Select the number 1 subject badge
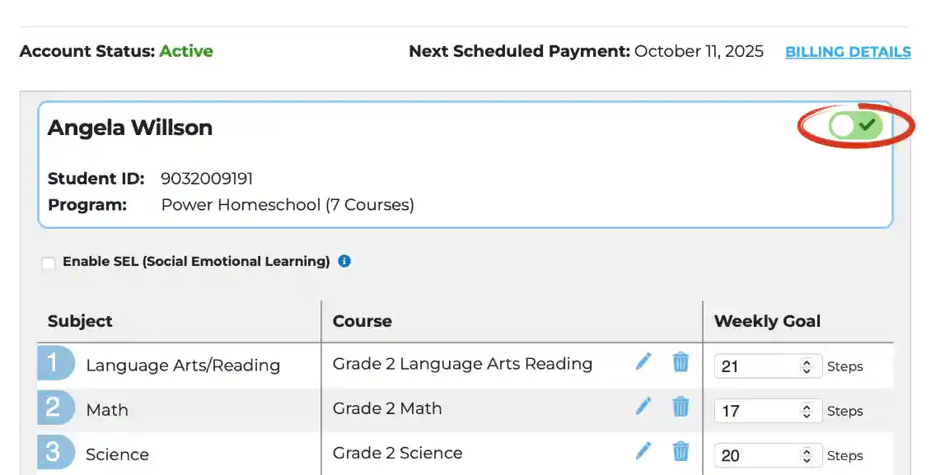This screenshot has height=475, width=931. click(x=56, y=363)
